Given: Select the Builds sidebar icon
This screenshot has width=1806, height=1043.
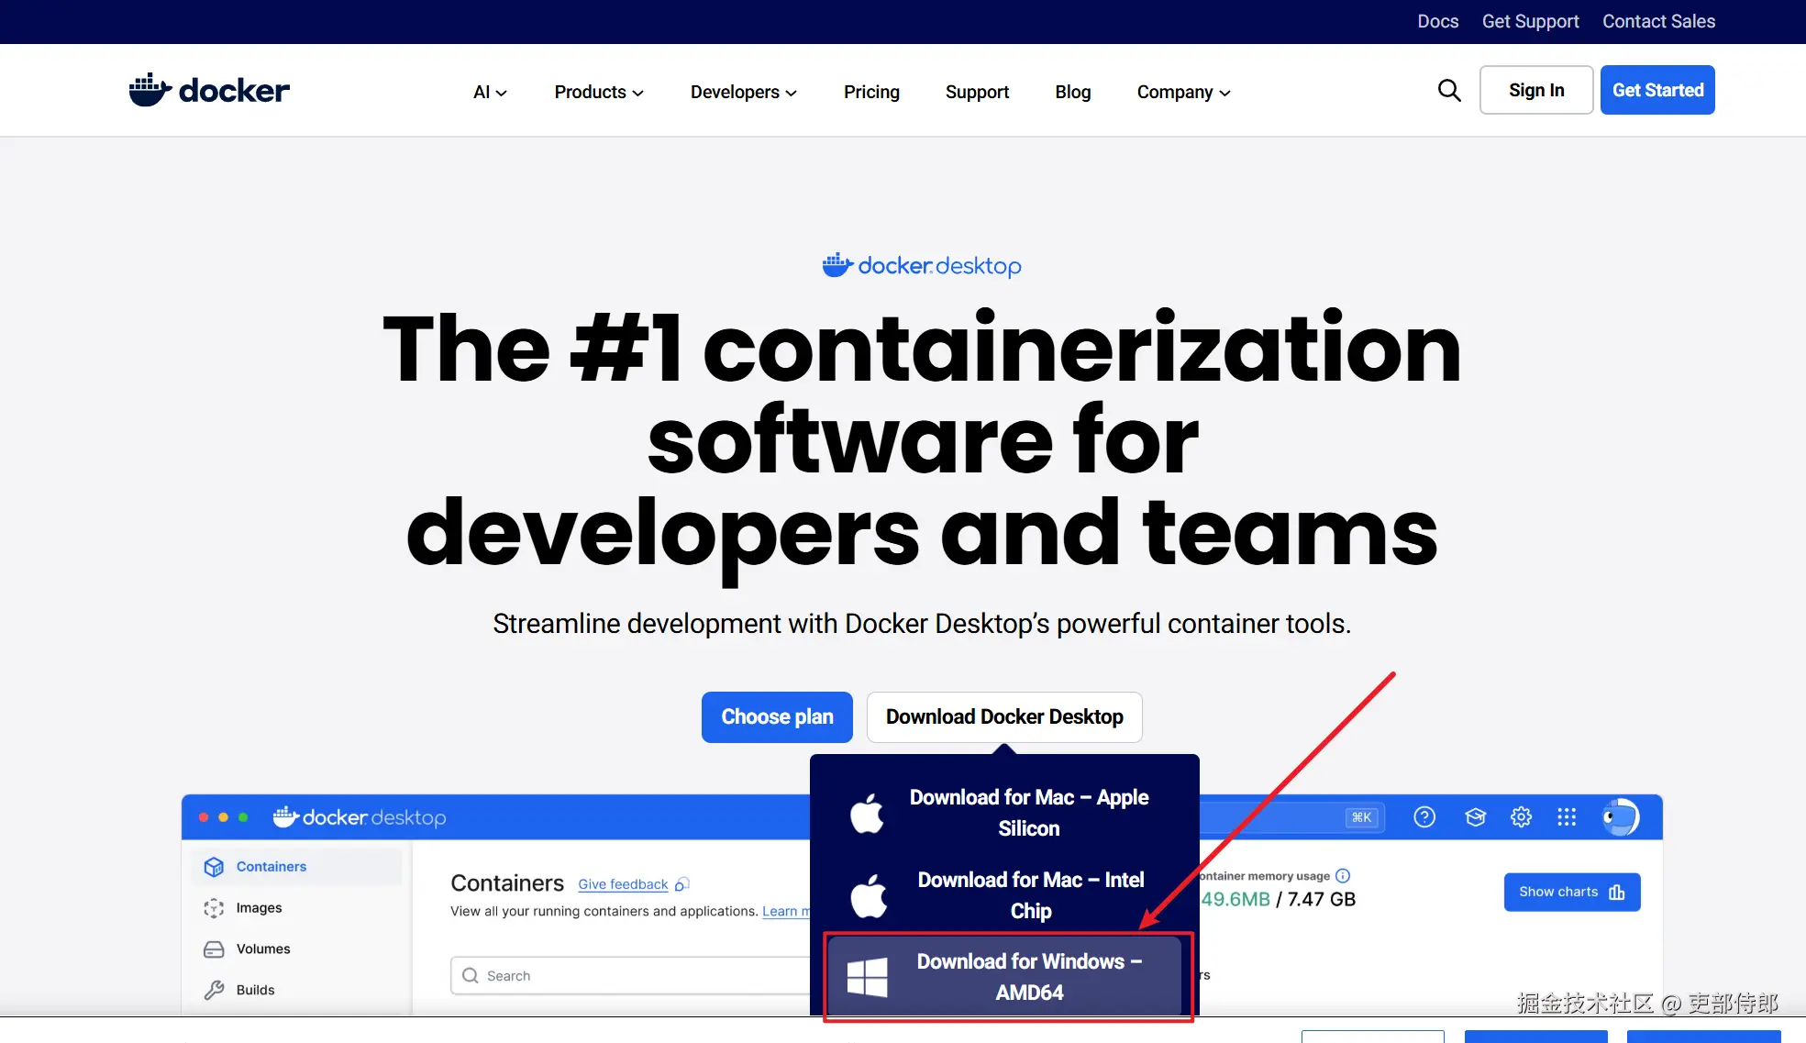Looking at the screenshot, I should 213,990.
